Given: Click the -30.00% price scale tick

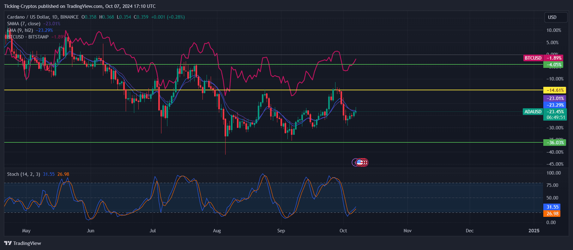Looking at the screenshot, I should [555, 128].
